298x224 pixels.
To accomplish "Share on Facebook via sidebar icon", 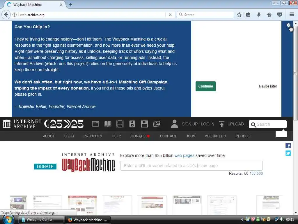I will [288, 146].
